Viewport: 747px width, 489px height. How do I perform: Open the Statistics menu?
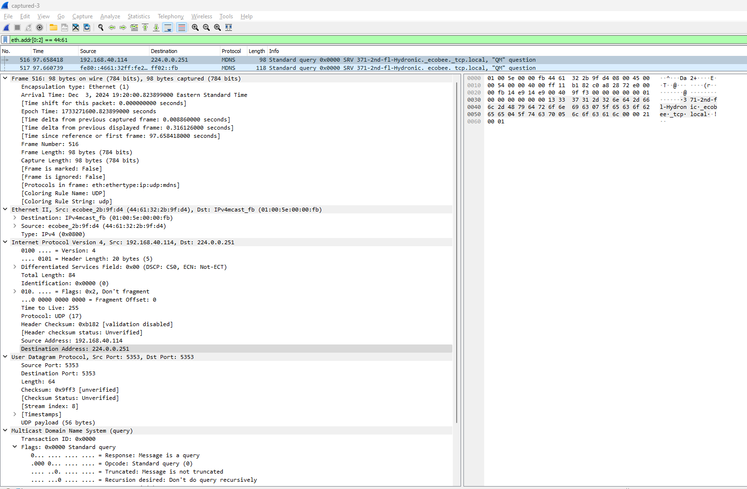(138, 16)
